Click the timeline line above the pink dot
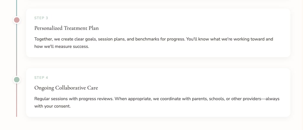303x130 pixels. click(x=17, y=7)
